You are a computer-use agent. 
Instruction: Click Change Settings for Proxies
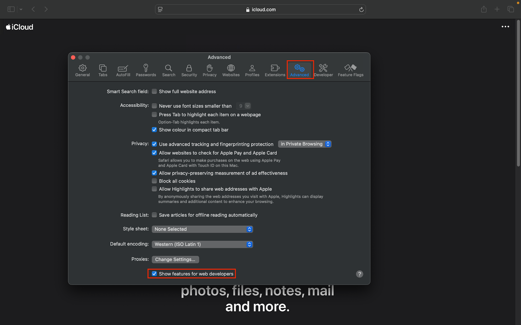click(175, 259)
